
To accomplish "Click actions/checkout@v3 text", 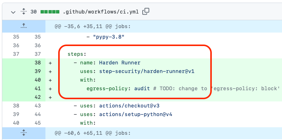I will (x=129, y=106).
